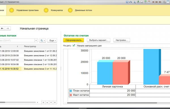This screenshot has height=109, width=170.
Task: Select row Внешнее зачисление 1 от 01.09
Action: [28, 51]
